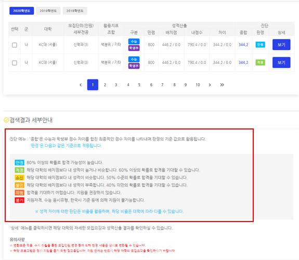The image size is (299, 260).
Task: Click the 수능 badge in the 적정 row
Action: tap(134, 59)
